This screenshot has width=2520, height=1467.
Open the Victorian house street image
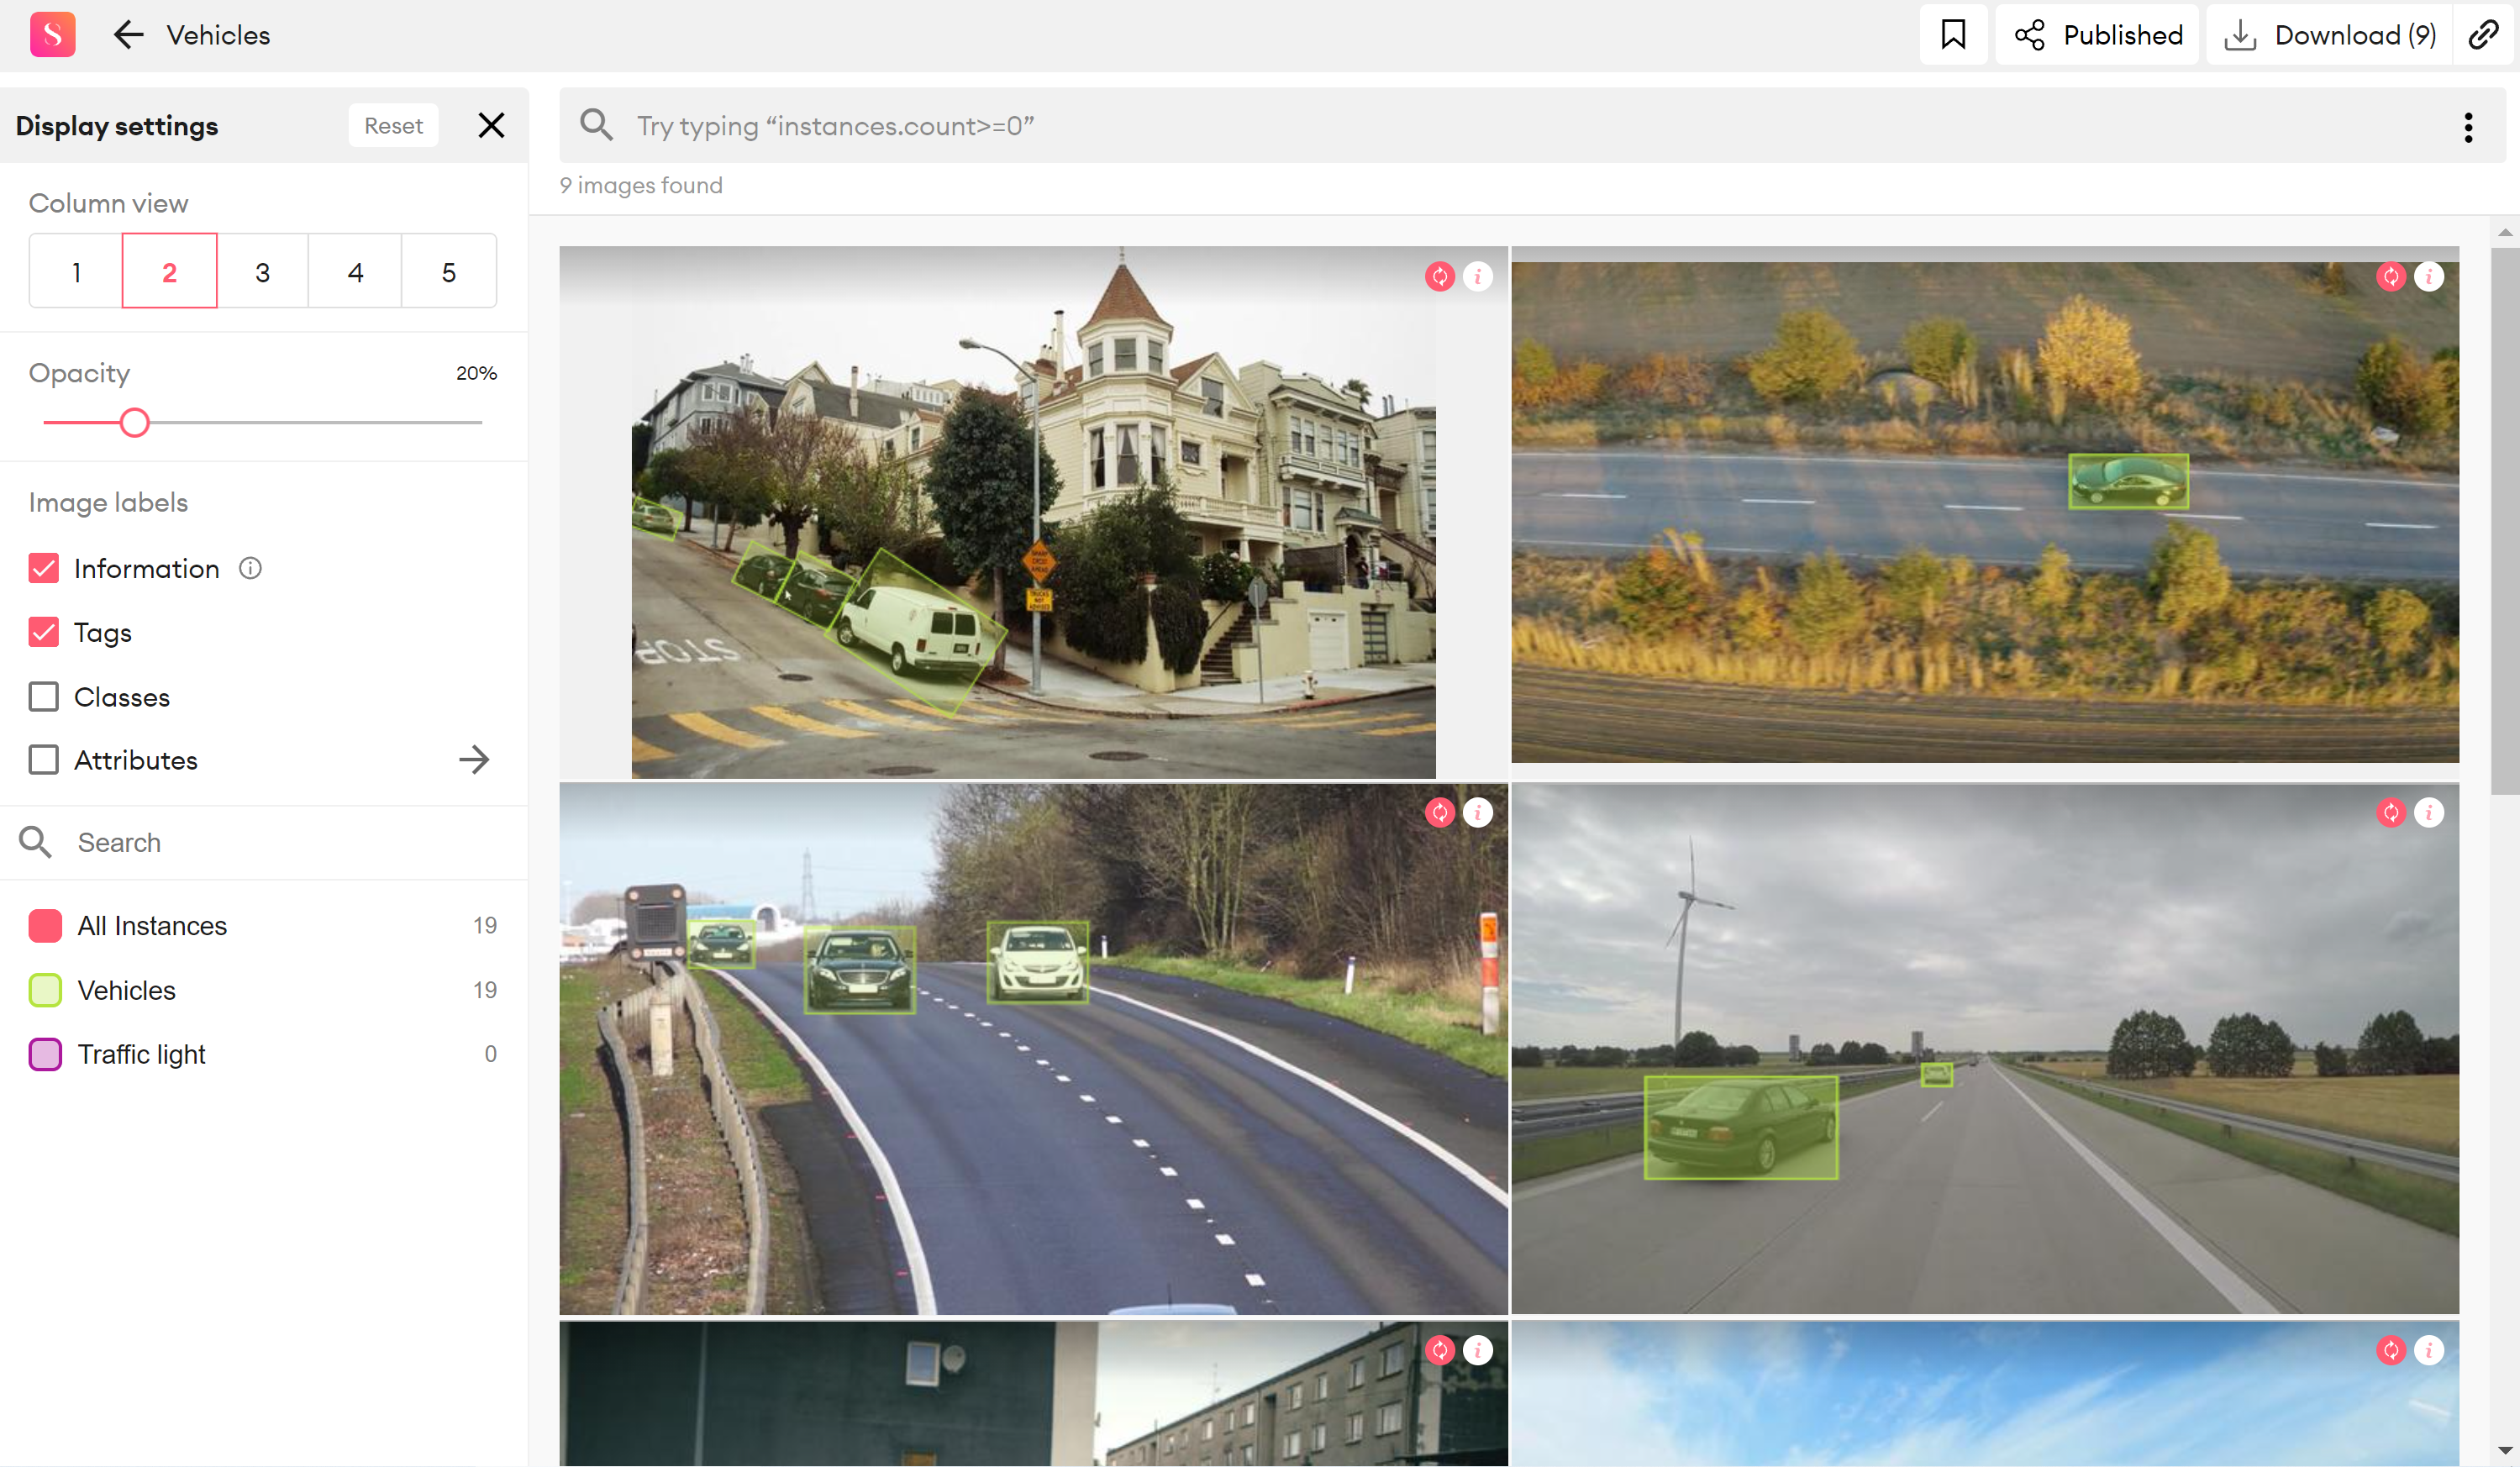pyautogui.click(x=1033, y=513)
